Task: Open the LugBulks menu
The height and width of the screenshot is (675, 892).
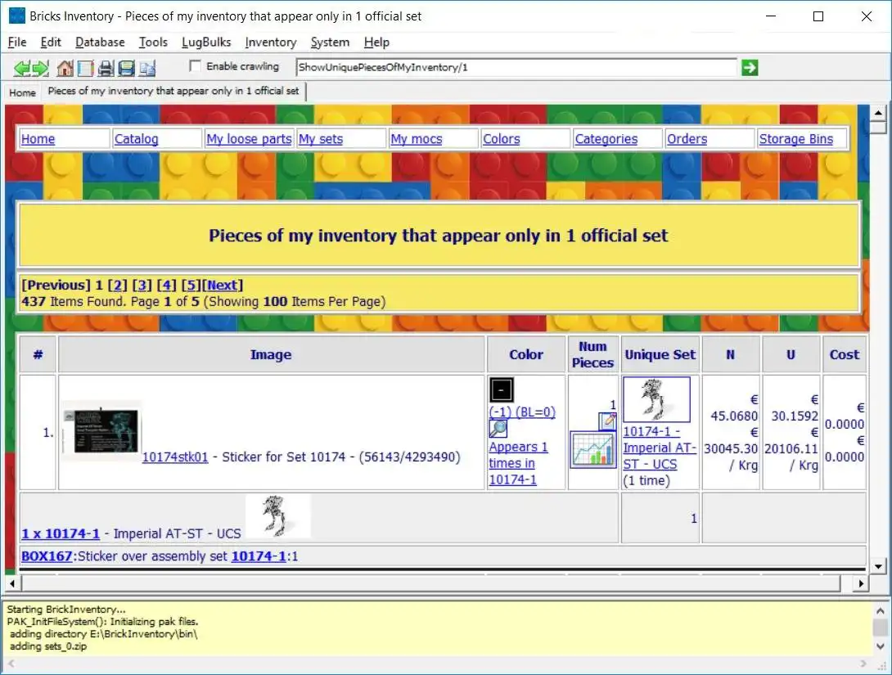Action: 206,42
